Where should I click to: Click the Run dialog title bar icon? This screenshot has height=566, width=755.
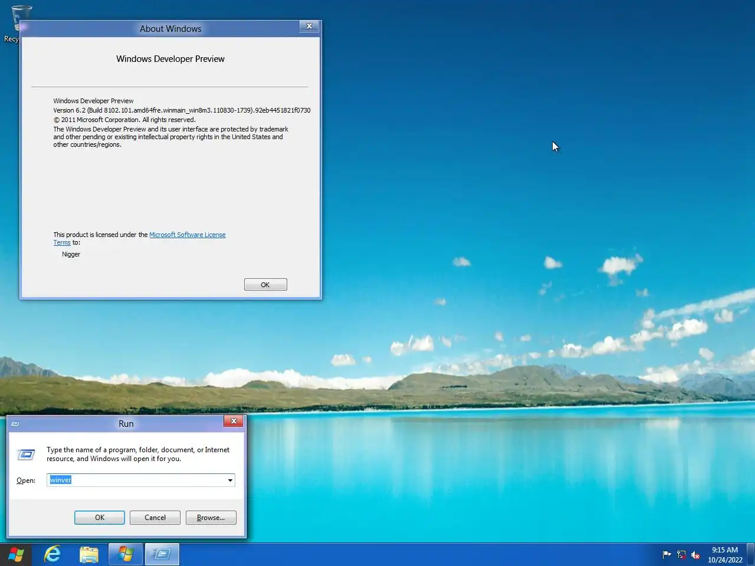click(x=16, y=423)
